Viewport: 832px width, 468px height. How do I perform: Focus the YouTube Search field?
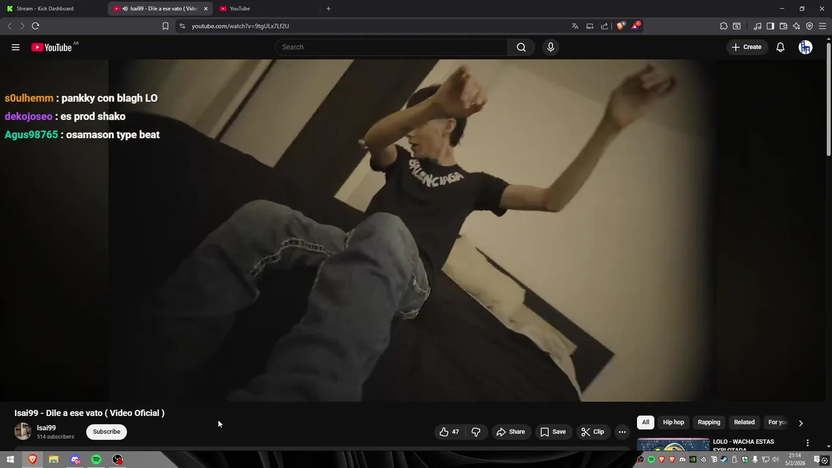[391, 47]
